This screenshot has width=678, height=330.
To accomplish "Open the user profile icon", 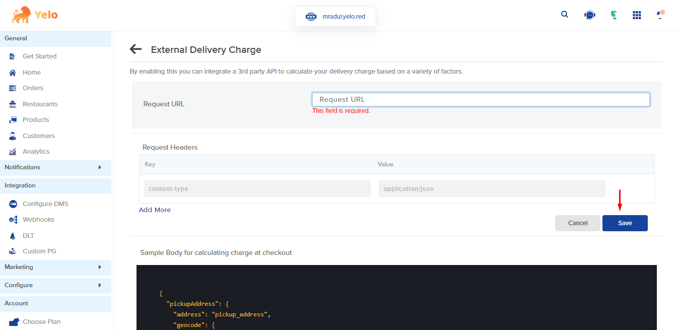I will pyautogui.click(x=660, y=15).
